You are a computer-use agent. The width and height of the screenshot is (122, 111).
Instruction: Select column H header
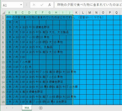tap(56, 12)
